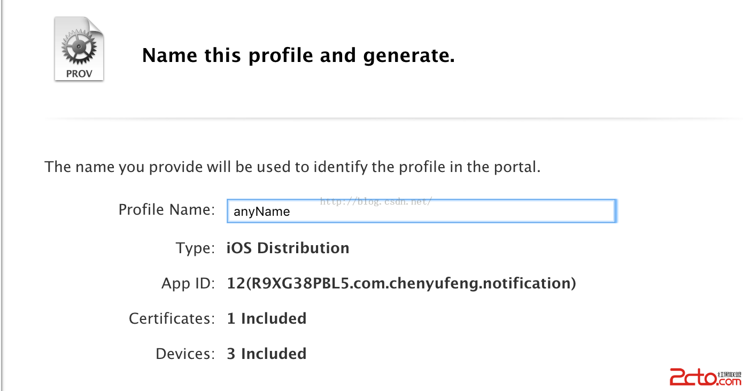Click the portal name description sentence
Viewport: 743px width, 391px height.
pos(292,167)
